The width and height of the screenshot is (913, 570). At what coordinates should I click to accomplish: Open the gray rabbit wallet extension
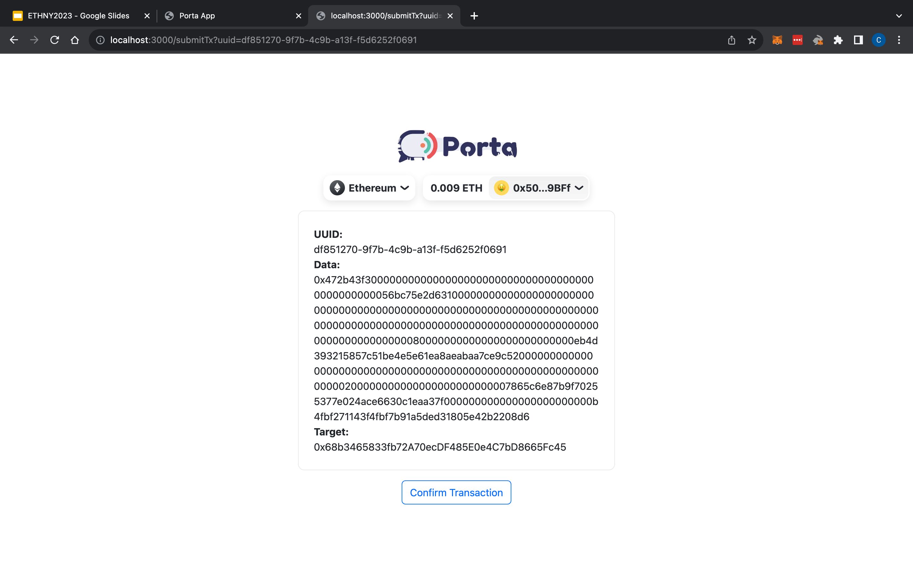[818, 40]
